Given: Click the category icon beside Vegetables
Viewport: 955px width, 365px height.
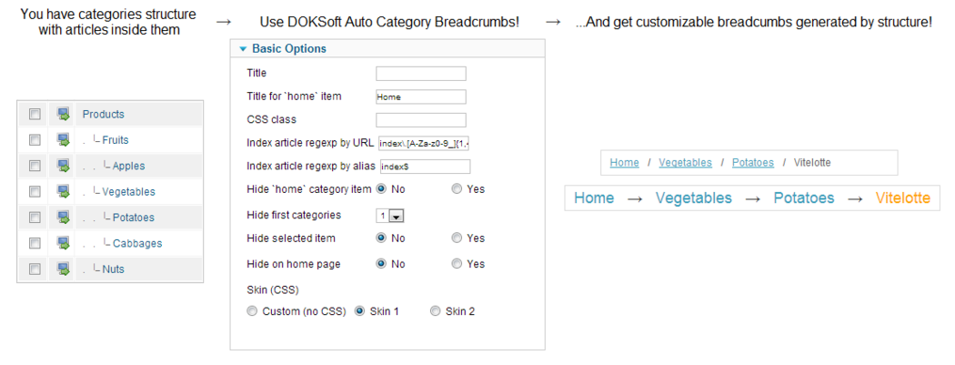Looking at the screenshot, I should pyautogui.click(x=63, y=192).
